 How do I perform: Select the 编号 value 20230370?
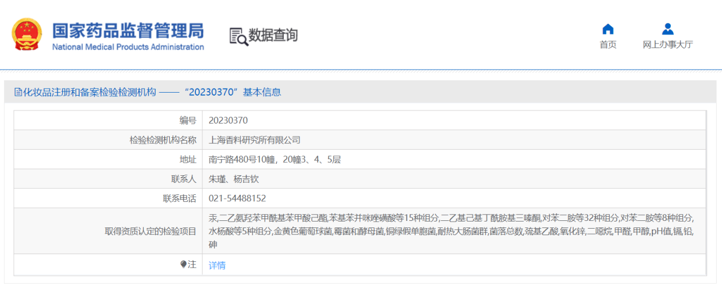(x=228, y=120)
